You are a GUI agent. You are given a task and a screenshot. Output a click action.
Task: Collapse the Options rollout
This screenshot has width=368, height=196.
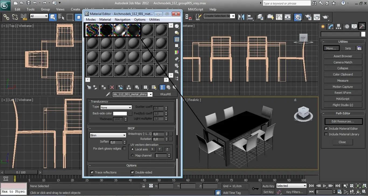point(131,165)
